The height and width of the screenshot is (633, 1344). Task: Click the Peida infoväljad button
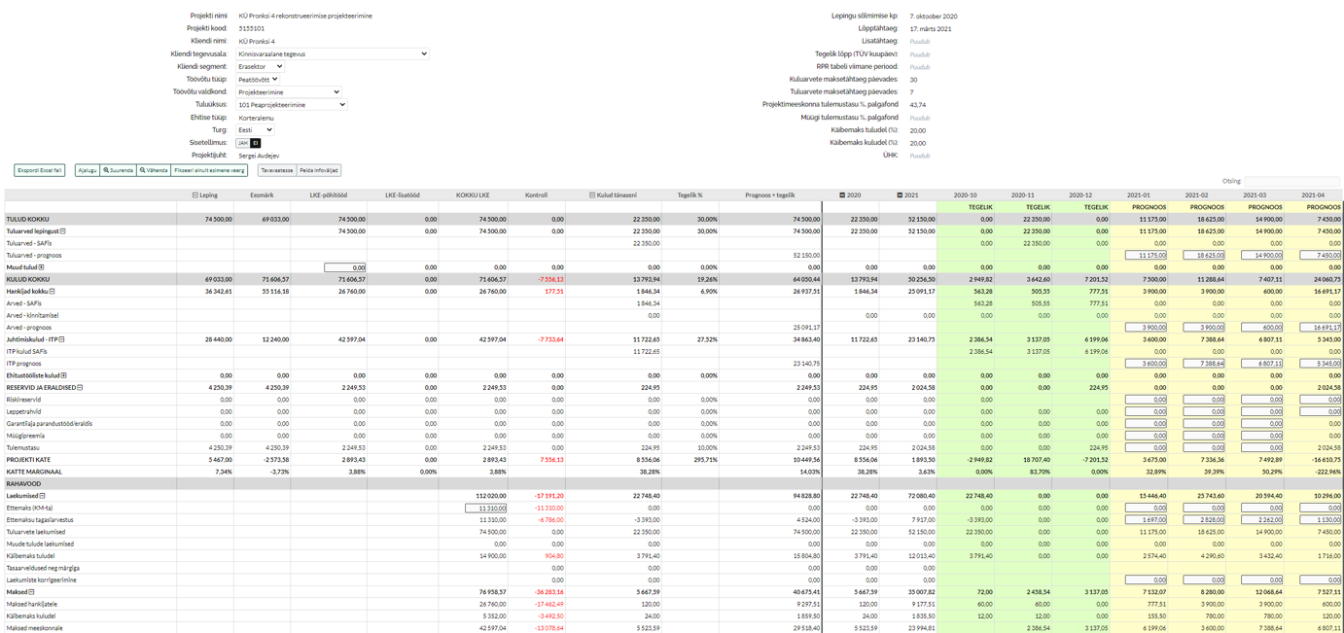point(318,170)
